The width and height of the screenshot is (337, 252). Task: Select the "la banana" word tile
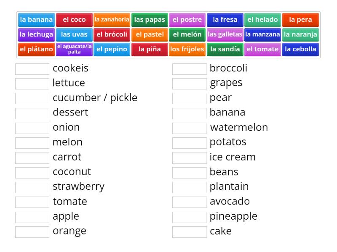coord(36,19)
